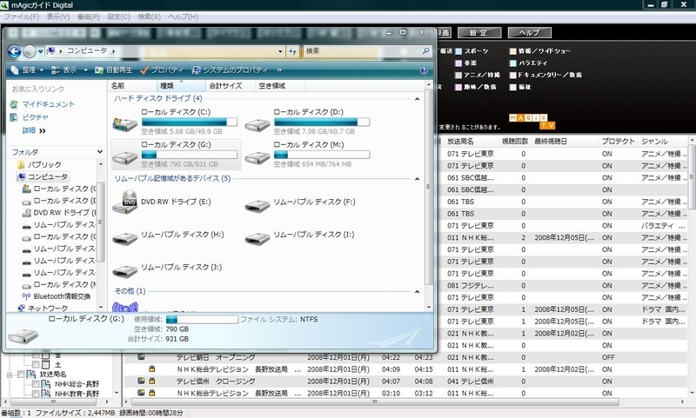Screen dimensions: 696x418
Task: Open 表示(V) menu in mAgic guide
Action: 58,17
